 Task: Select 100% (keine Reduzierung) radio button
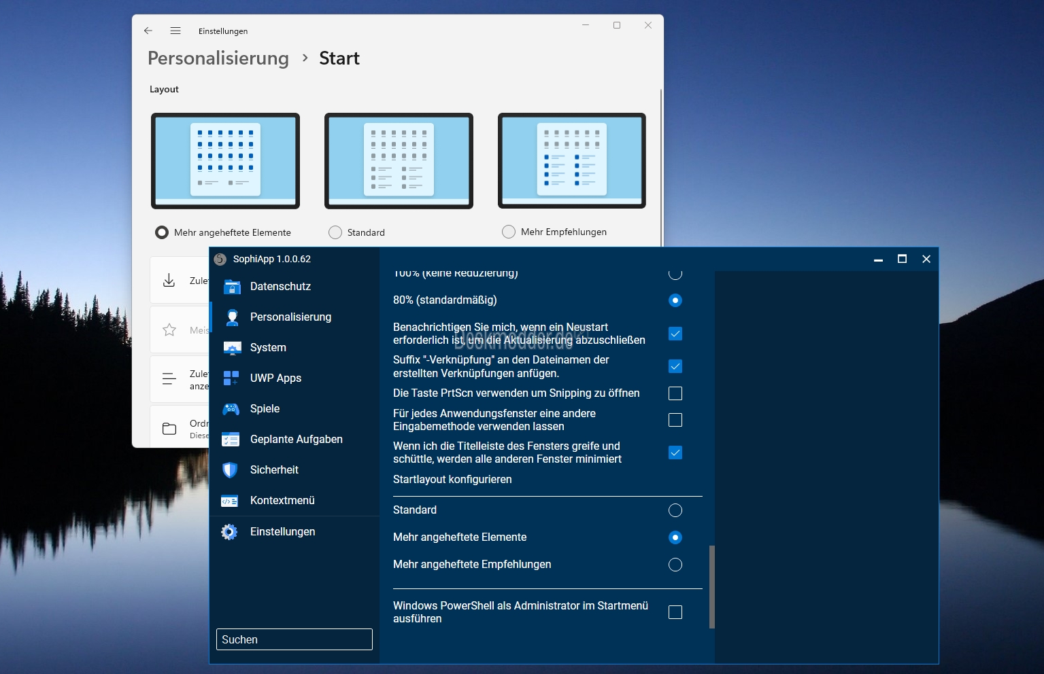(x=675, y=273)
